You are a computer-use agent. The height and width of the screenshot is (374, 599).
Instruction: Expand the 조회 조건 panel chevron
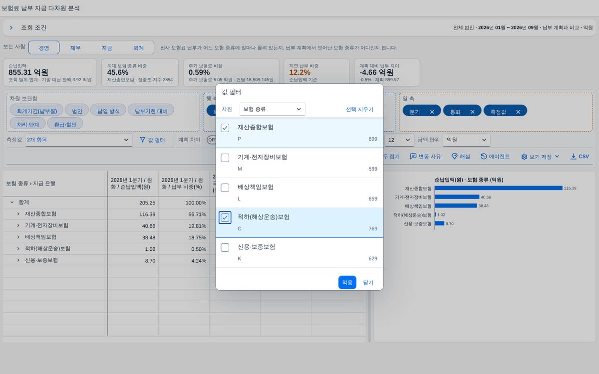11,28
